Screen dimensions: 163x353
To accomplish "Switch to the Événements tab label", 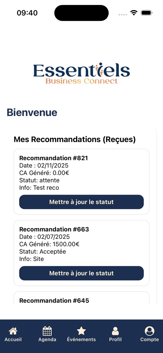I will tap(81, 339).
